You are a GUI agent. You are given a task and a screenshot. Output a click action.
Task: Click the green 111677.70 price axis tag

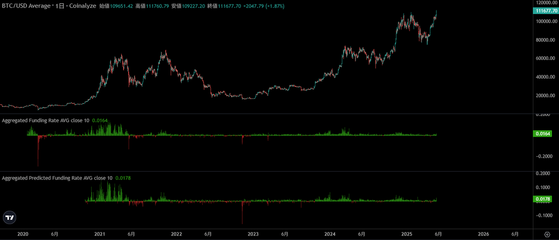coord(545,11)
